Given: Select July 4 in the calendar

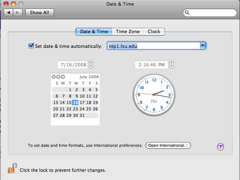Looking at the screenshot, I should tap(90, 90).
